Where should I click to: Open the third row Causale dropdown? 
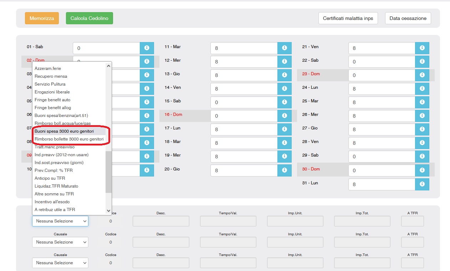coord(60,263)
